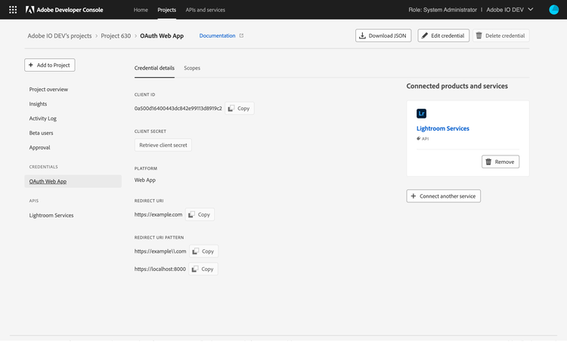Screen dimensions: 567x348
Task: Open the Add to Project menu
Action: pyautogui.click(x=50, y=66)
